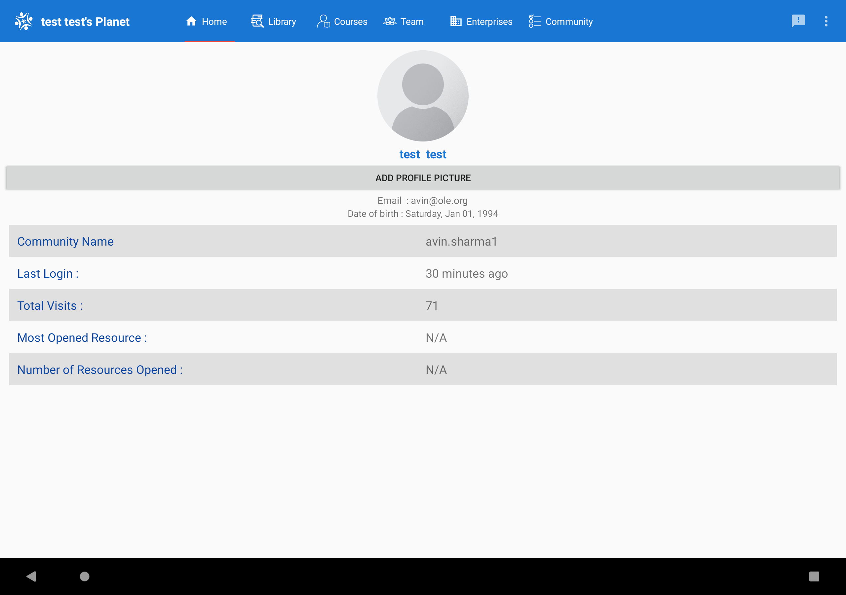Open the test test profile link
846x595 pixels.
(423, 154)
